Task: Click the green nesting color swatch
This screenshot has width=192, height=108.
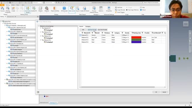Action: tap(136, 40)
